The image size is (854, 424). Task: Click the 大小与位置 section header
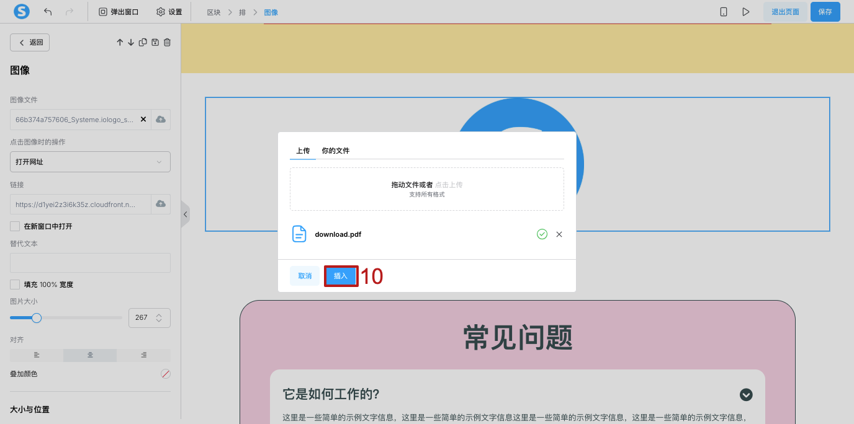coord(30,409)
